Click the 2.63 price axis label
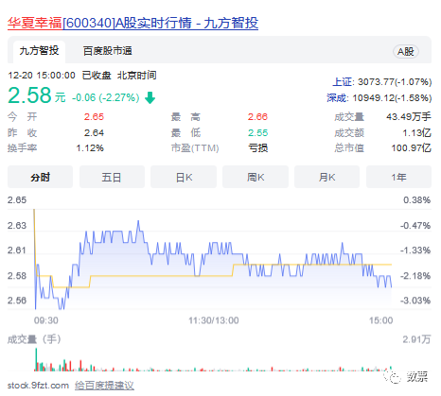This screenshot has height=396, width=441. (x=17, y=225)
